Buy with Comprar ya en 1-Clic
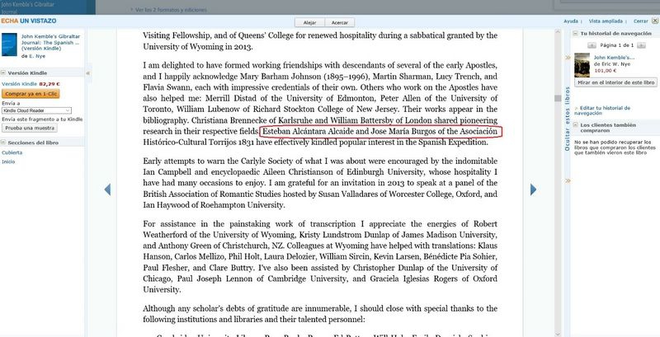 (x=31, y=94)
